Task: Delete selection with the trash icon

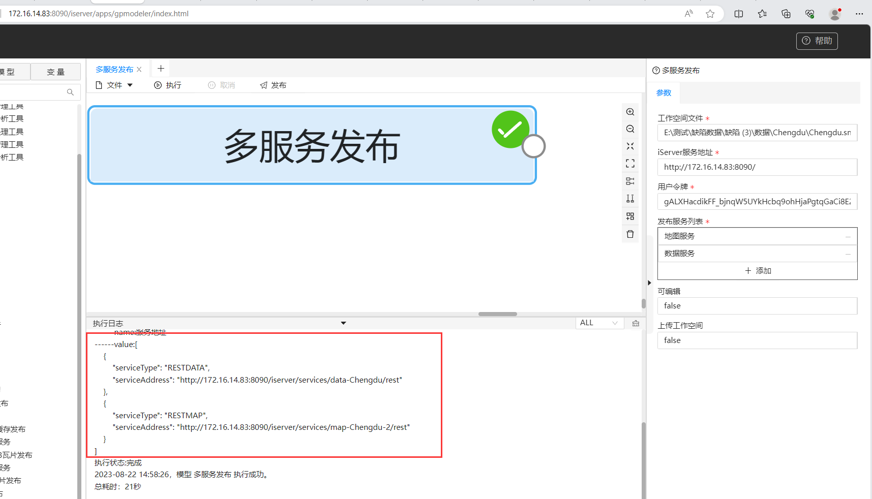Action: [x=630, y=234]
